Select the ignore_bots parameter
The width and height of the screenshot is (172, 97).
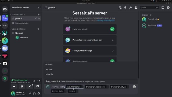(59, 91)
